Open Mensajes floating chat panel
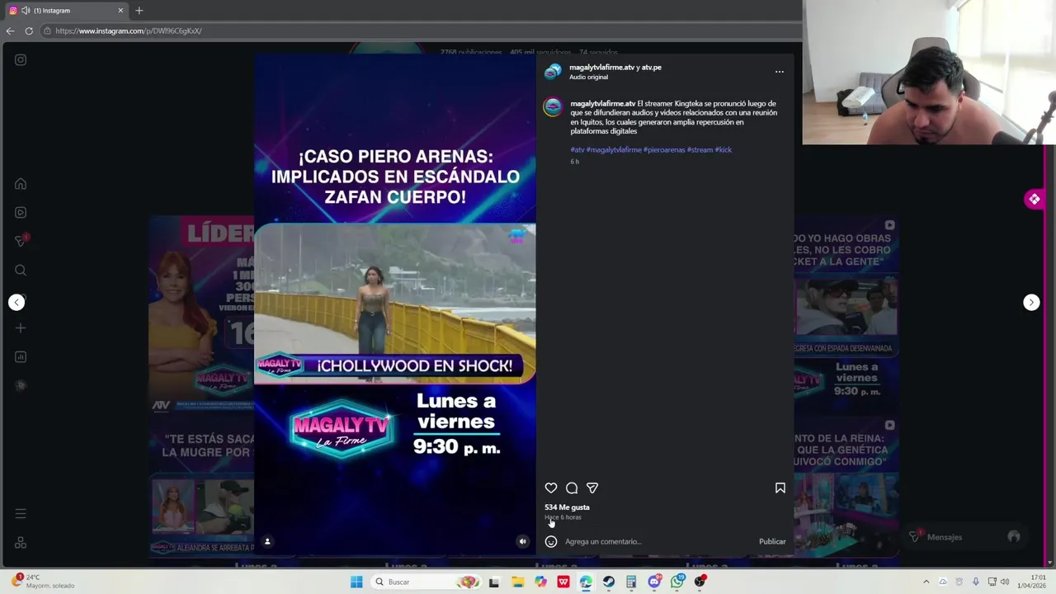The height and width of the screenshot is (594, 1056). (x=965, y=537)
